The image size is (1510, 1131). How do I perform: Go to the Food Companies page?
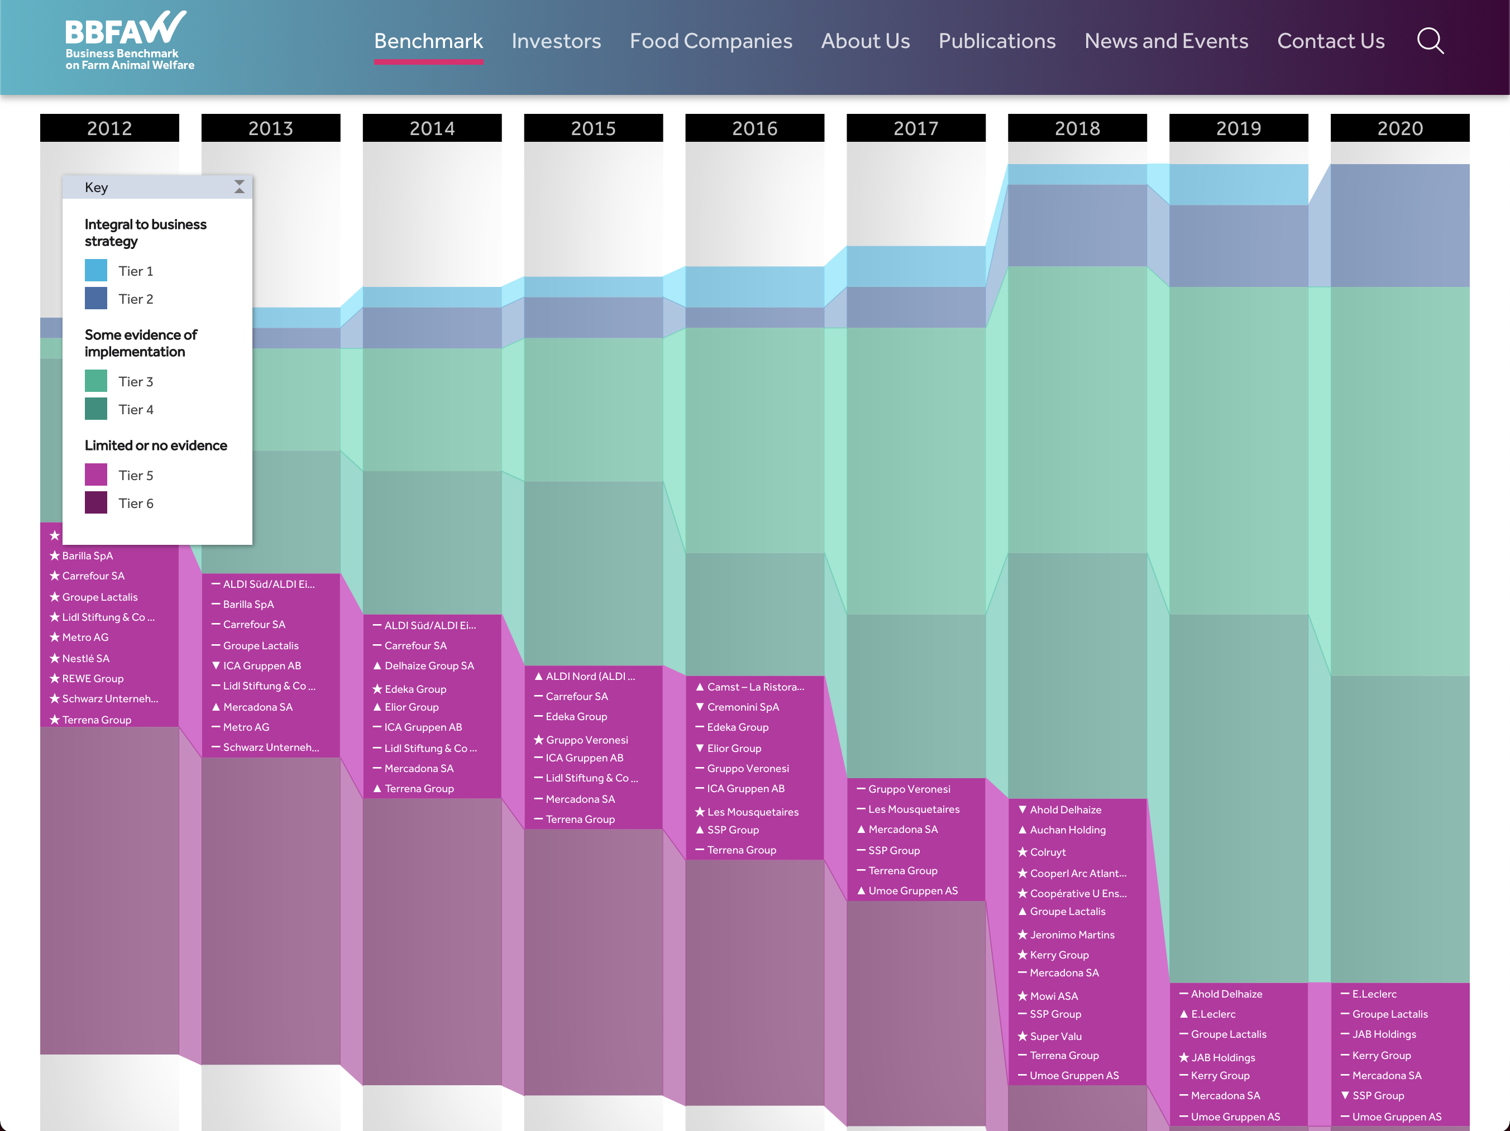coord(711,41)
